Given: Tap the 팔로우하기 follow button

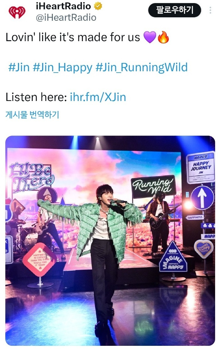Looking at the screenshot, I should [174, 10].
